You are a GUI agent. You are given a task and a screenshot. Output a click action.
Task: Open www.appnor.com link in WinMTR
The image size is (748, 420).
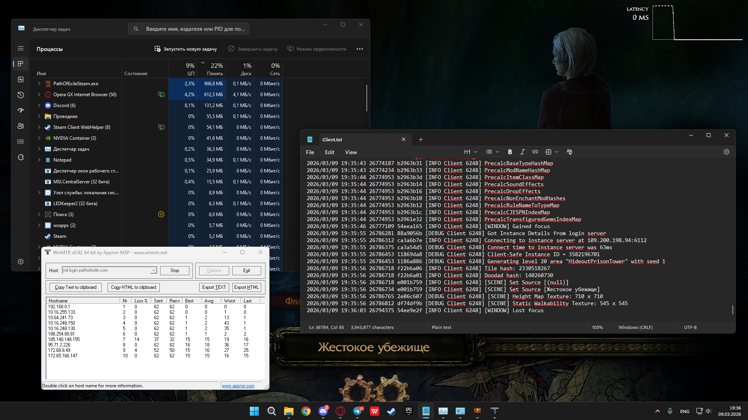tap(238, 386)
